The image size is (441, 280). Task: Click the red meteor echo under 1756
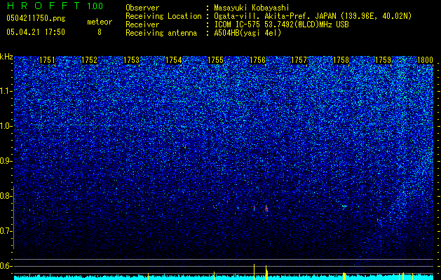click(x=266, y=209)
